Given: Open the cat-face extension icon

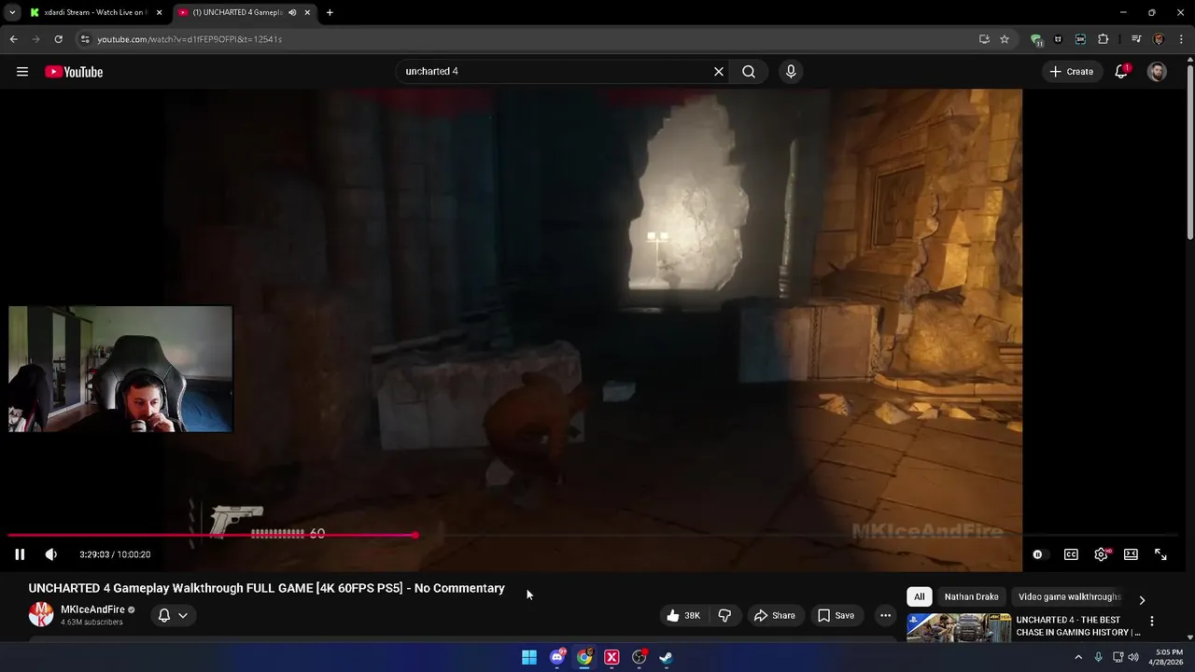Looking at the screenshot, I should (x=1058, y=39).
